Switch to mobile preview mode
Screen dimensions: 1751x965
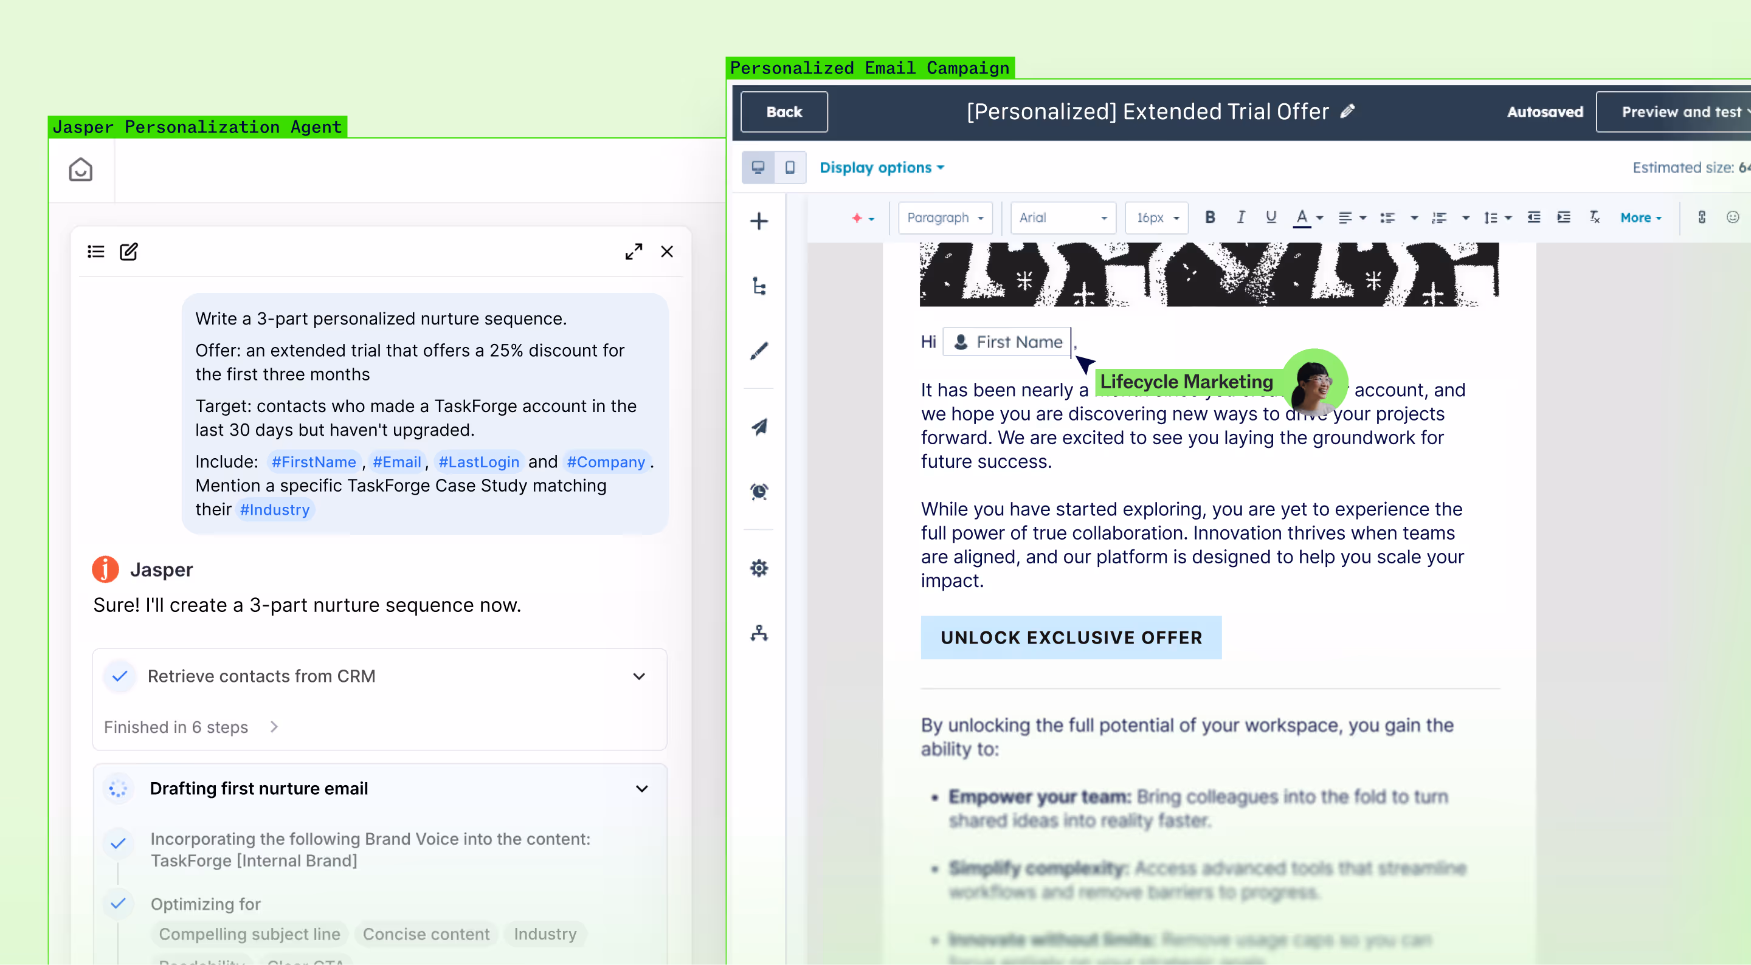coord(790,167)
